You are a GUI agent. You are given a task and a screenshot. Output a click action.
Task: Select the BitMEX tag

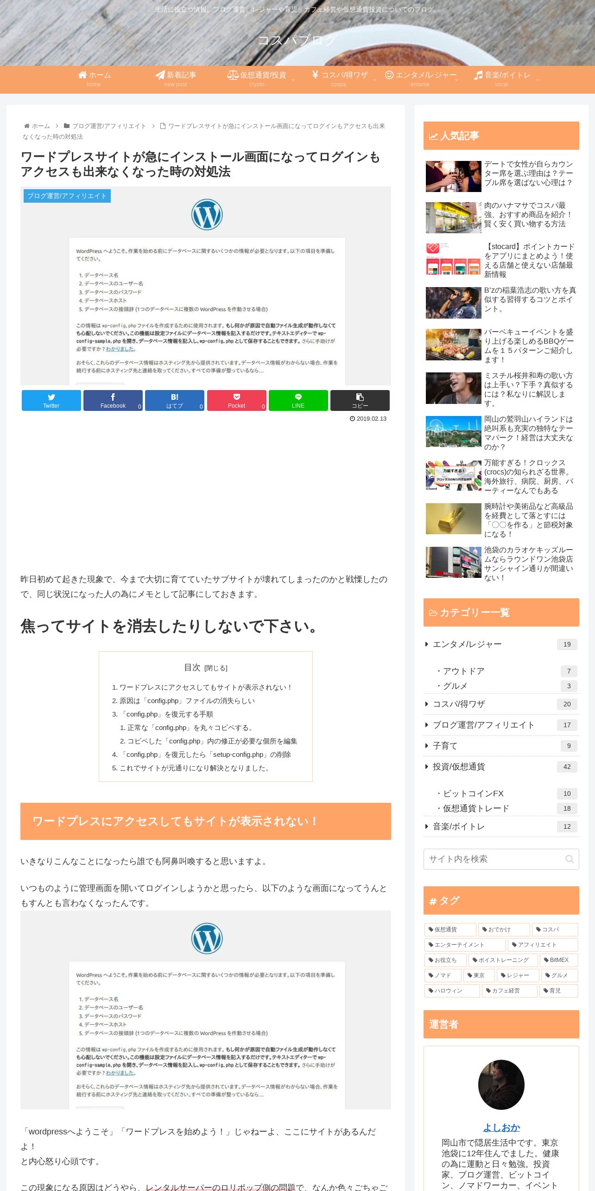559,960
